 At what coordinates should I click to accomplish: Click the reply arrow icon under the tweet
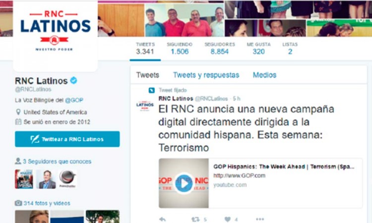tap(163, 219)
